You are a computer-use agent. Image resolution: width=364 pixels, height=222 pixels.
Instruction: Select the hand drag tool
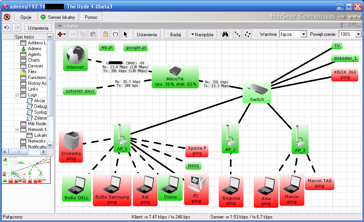[116, 34]
